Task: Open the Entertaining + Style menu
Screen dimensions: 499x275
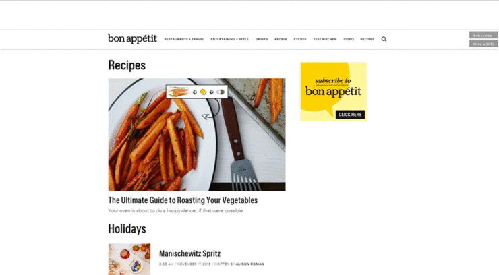Action: (229, 39)
